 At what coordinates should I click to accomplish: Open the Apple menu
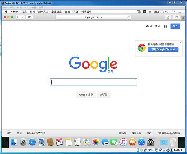[x=7, y=12]
